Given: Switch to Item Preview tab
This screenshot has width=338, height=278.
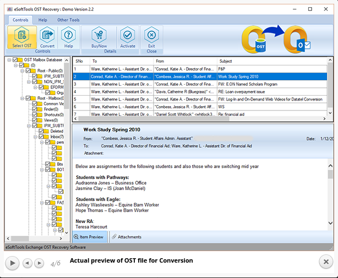Looking at the screenshot, I should point(90,237).
